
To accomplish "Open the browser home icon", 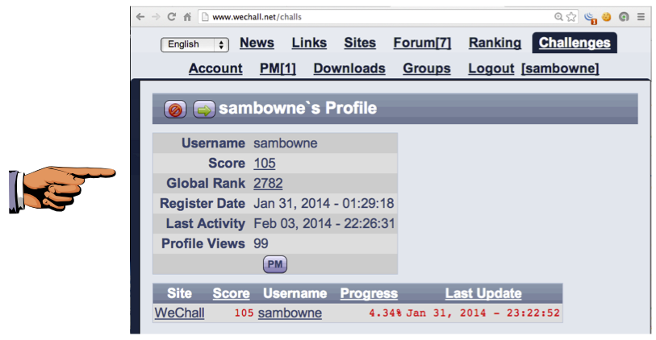I will 187,17.
